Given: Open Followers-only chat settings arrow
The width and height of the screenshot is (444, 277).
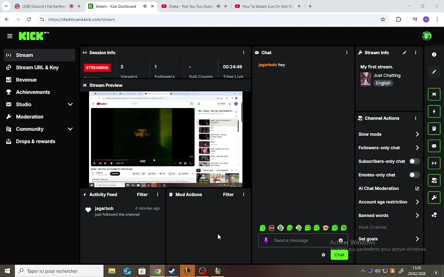Looking at the screenshot, I should click(x=417, y=148).
